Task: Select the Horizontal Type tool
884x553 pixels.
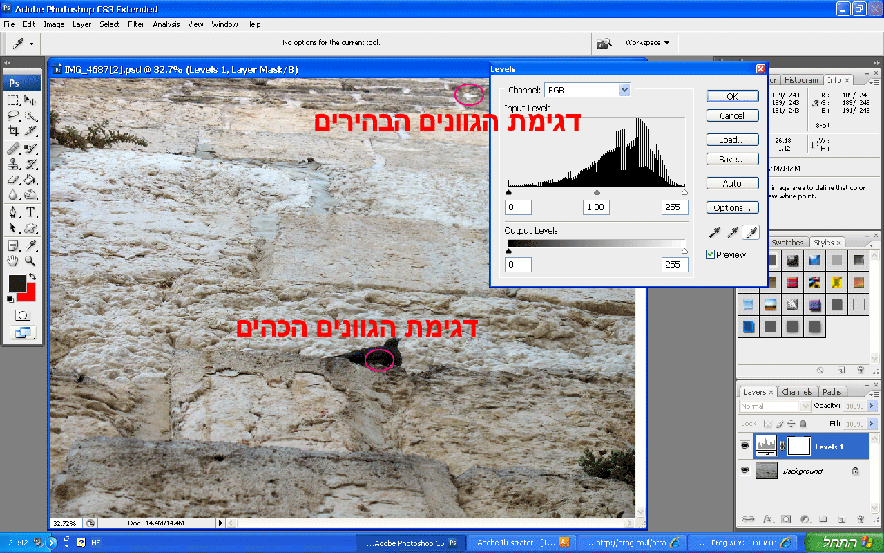Action: tap(30, 212)
